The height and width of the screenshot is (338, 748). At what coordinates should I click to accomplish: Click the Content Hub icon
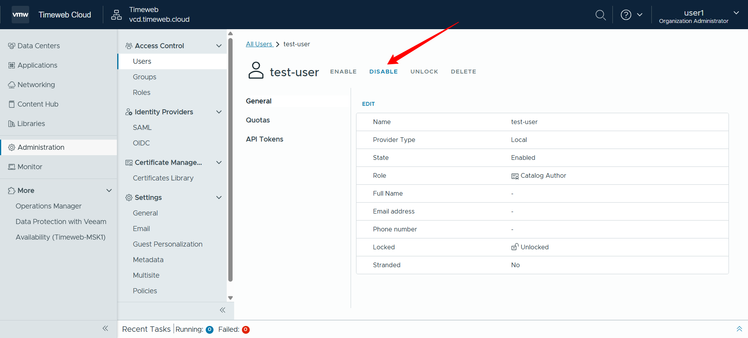coord(12,104)
